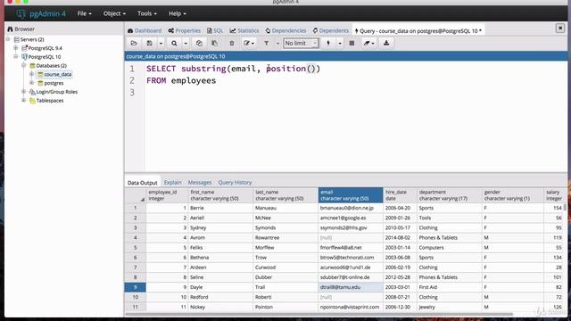Image resolution: width=571 pixels, height=321 pixels.
Task: Collapse the Databases (2) node
Action: coord(24,65)
